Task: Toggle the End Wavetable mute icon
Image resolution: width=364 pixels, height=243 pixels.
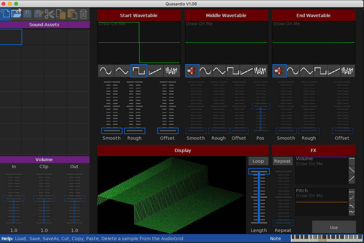Action: point(279,71)
